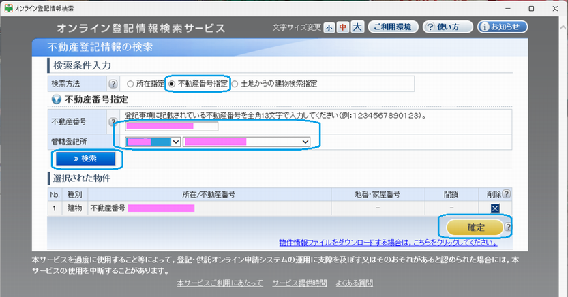Set text size to large (大)
This screenshot has width=568, height=297.
pyautogui.click(x=356, y=27)
